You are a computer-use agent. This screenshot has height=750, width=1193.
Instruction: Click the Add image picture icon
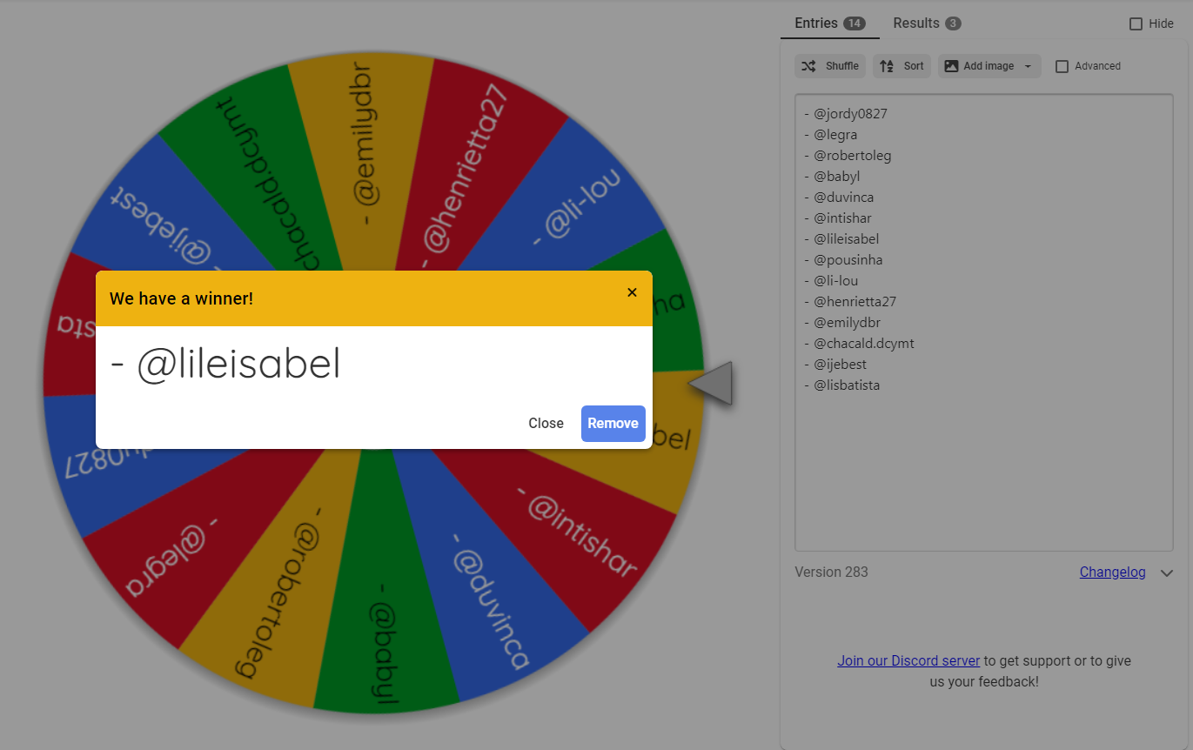(x=951, y=66)
